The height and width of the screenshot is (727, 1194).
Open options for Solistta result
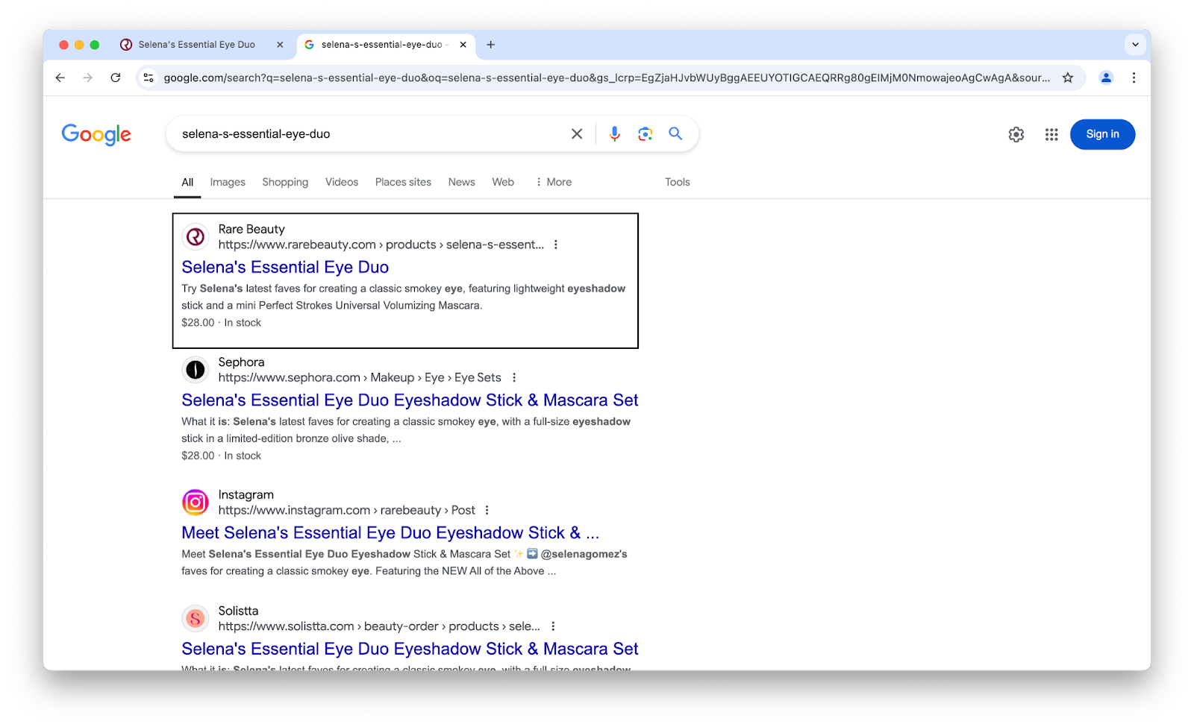(553, 626)
